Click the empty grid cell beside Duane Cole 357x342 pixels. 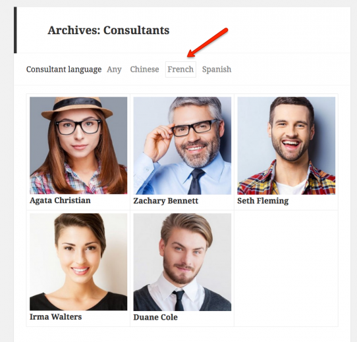coord(286,268)
